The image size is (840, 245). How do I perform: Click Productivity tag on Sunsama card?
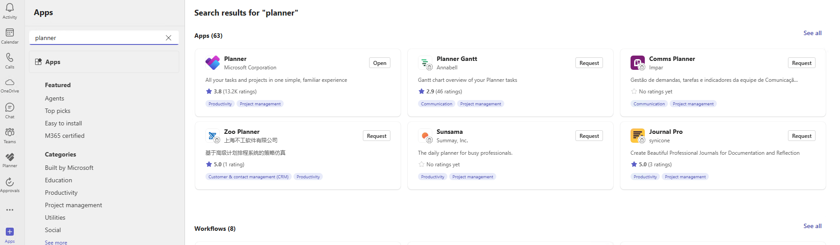click(x=433, y=177)
